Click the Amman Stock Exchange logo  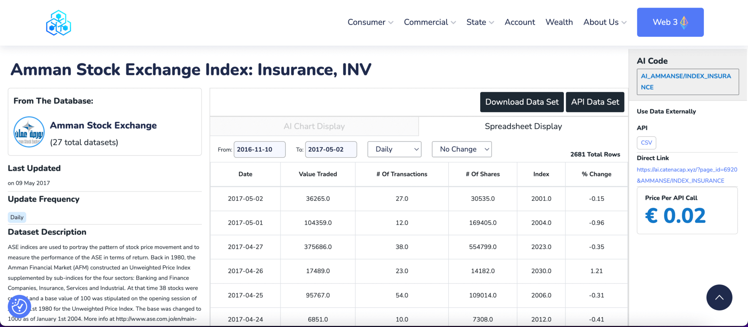click(x=29, y=132)
